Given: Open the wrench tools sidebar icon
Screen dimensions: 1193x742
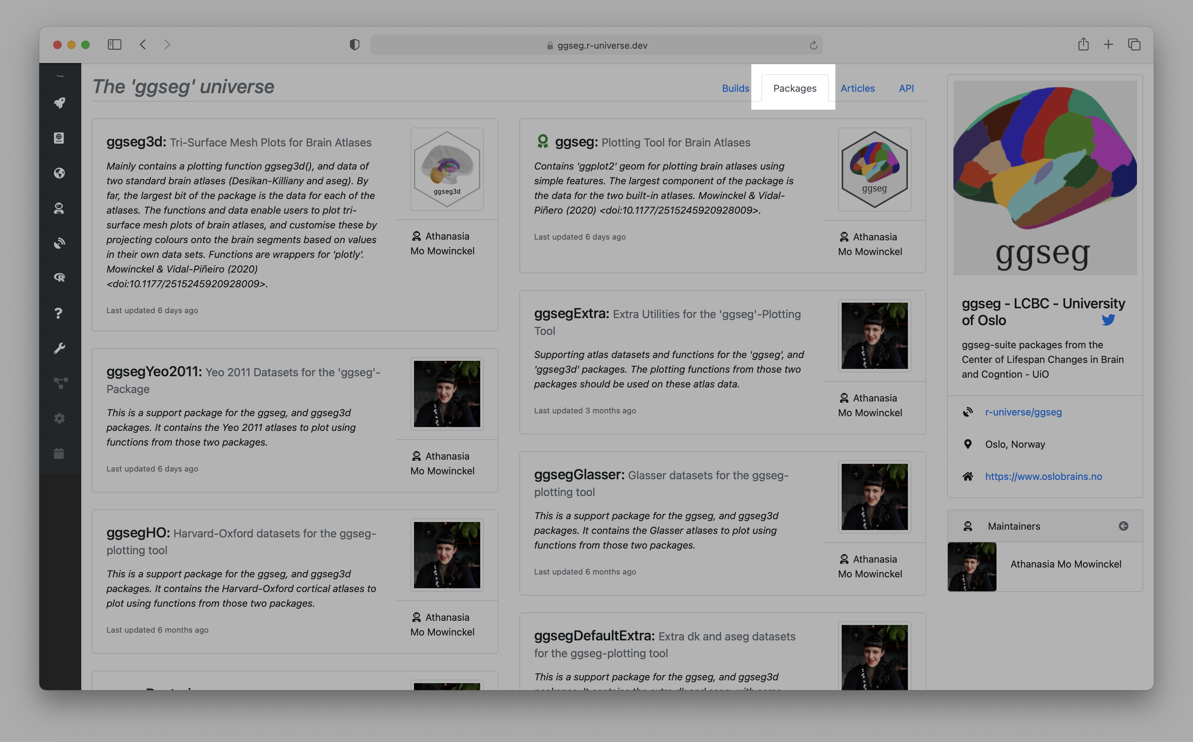Looking at the screenshot, I should tap(59, 349).
